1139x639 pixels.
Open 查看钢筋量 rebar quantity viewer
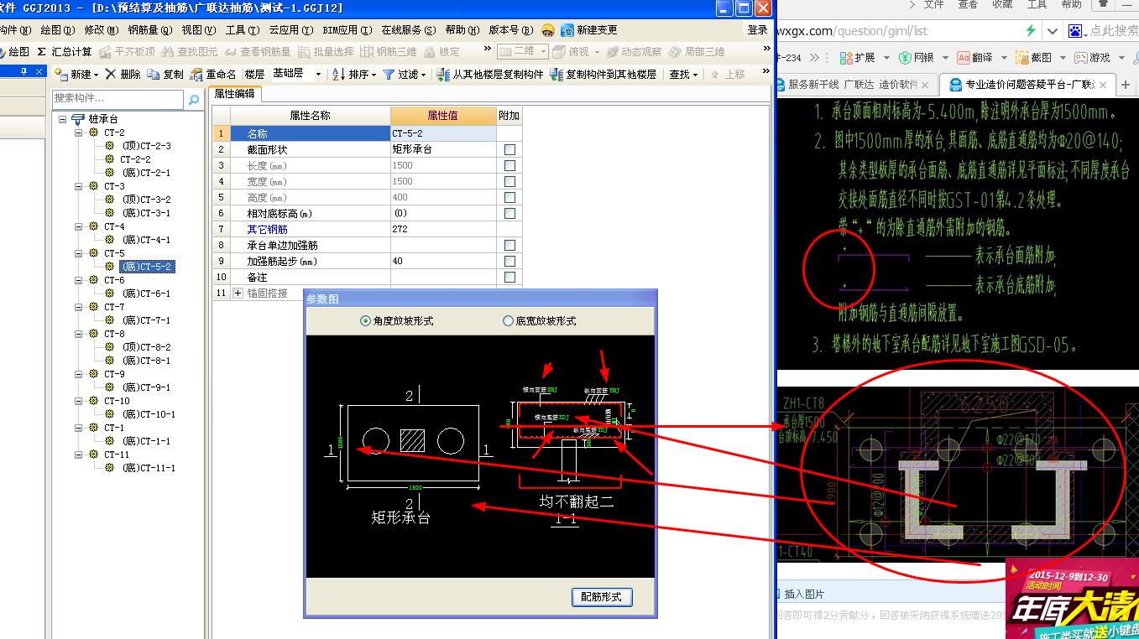[x=258, y=52]
